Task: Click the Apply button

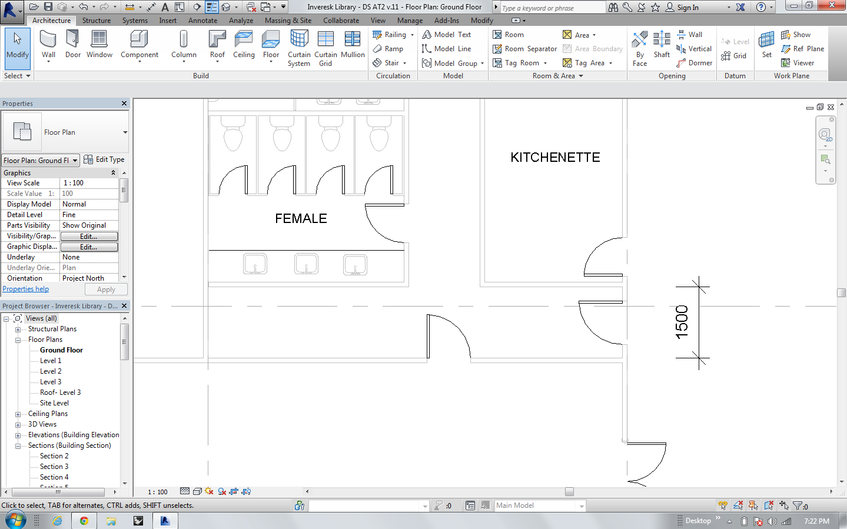Action: pyautogui.click(x=106, y=290)
